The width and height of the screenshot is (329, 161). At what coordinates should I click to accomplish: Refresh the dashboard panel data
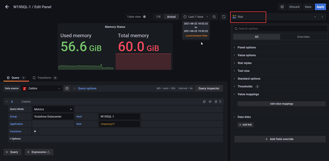pos(224,17)
